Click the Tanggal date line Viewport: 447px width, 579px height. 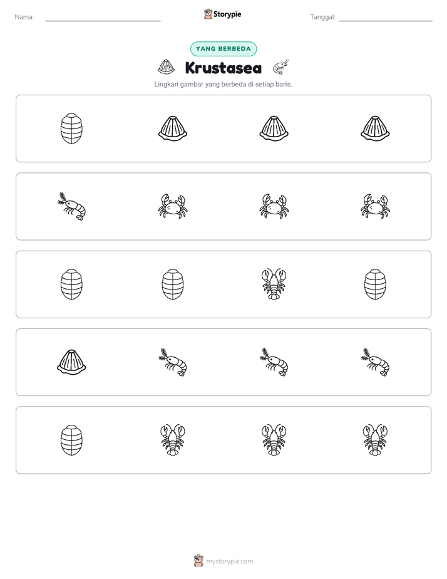click(x=386, y=18)
